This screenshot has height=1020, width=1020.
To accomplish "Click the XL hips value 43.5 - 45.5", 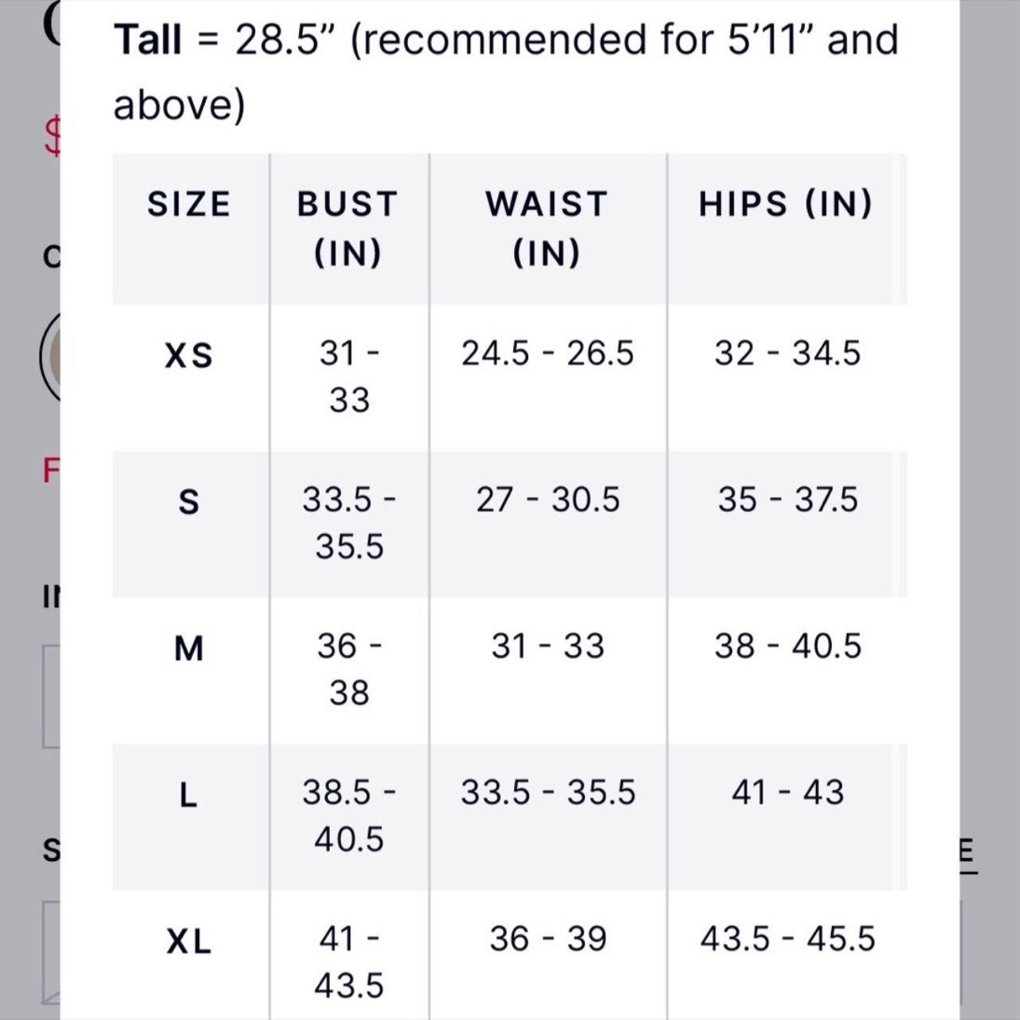I will 787,939.
